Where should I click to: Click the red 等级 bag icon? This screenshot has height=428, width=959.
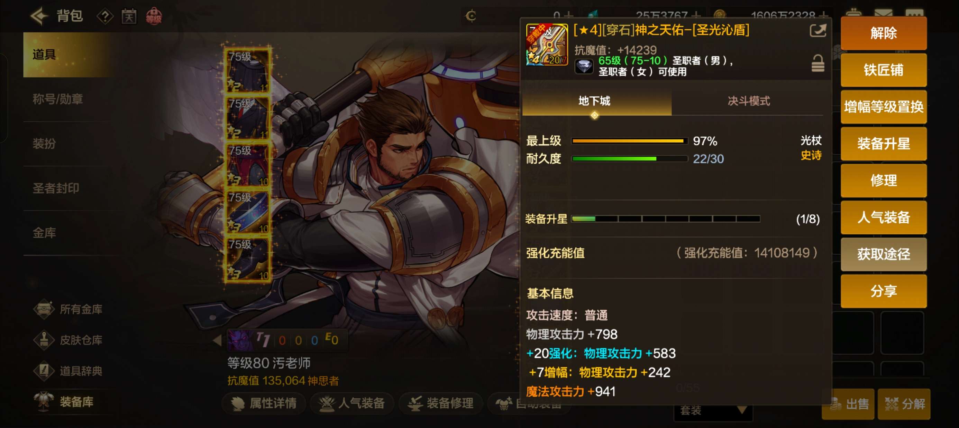click(x=154, y=16)
